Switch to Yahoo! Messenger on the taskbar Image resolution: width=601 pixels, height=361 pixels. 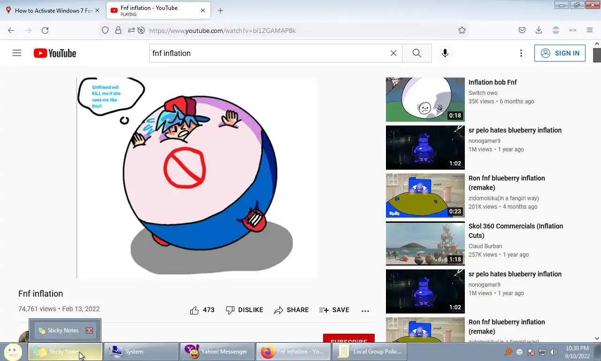tap(217, 352)
